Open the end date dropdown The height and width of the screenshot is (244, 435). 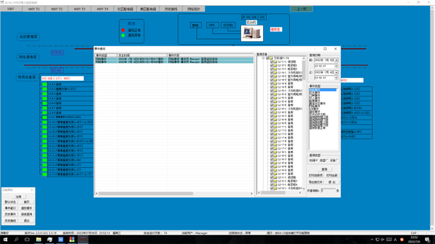[x=337, y=72]
